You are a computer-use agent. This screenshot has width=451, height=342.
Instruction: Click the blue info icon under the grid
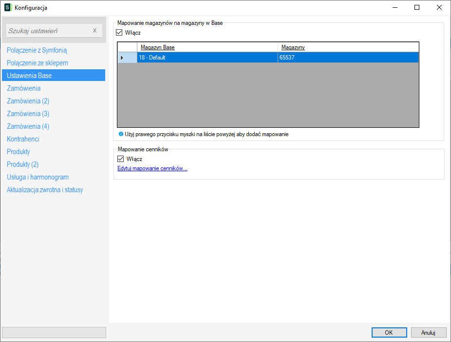121,134
